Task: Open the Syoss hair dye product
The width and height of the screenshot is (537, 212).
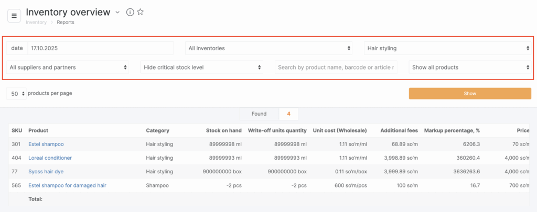Action: pyautogui.click(x=46, y=171)
